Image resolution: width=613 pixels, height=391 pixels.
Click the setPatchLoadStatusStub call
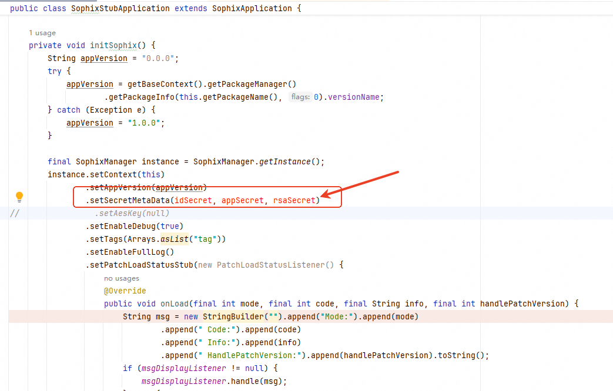point(142,265)
